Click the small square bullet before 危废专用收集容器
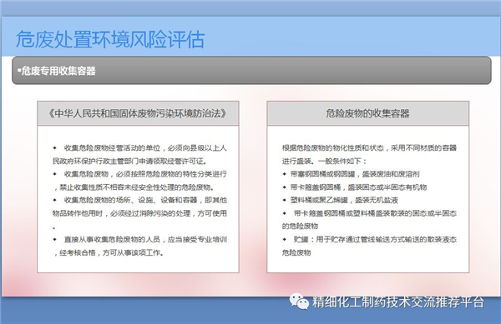The image size is (501, 324). pos(19,70)
